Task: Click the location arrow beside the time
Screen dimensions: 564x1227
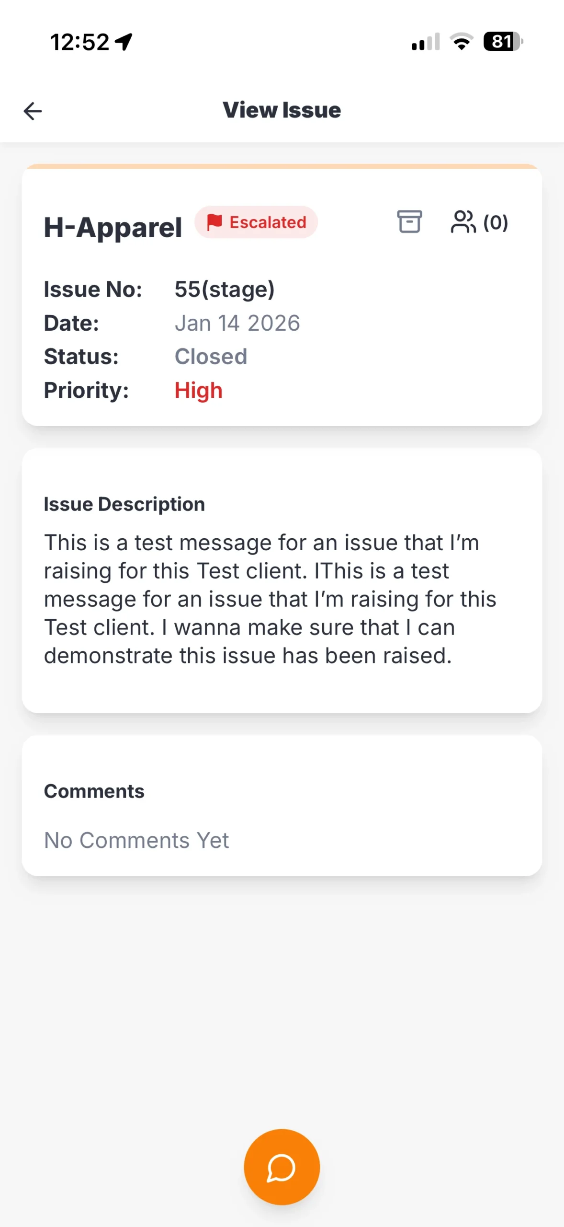Action: pos(124,42)
